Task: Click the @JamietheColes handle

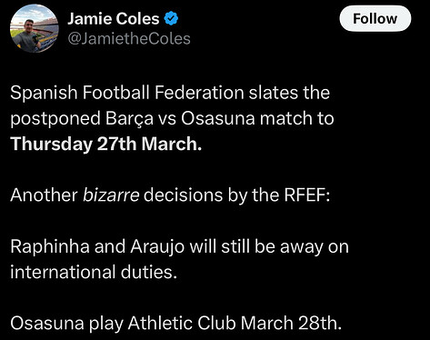Action: (129, 39)
